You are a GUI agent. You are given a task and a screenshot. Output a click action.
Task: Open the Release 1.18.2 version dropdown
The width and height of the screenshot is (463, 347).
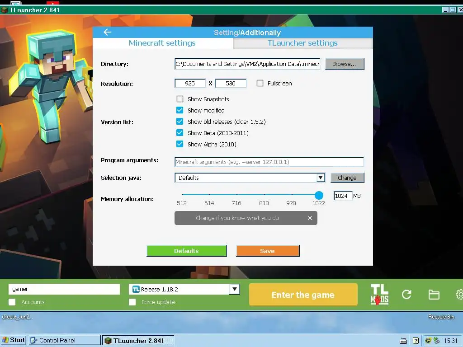pos(235,289)
